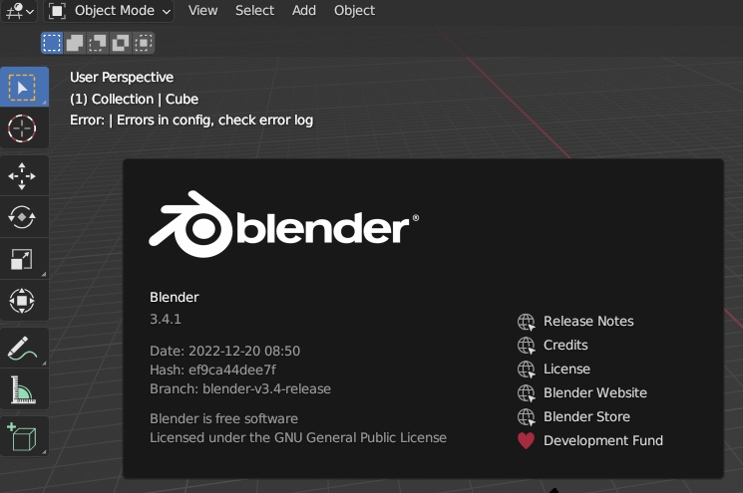Select the Select Box tool
Screen dimensions: 743x493
click(x=22, y=88)
